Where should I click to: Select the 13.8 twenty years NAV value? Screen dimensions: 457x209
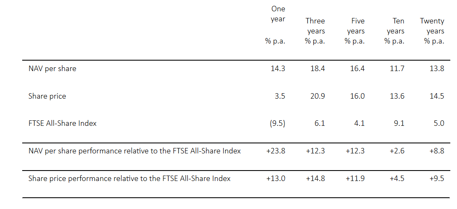click(x=437, y=69)
